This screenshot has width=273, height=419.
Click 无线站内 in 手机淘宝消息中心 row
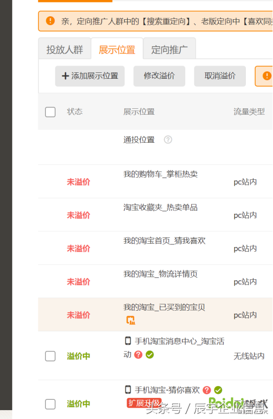pos(249,356)
